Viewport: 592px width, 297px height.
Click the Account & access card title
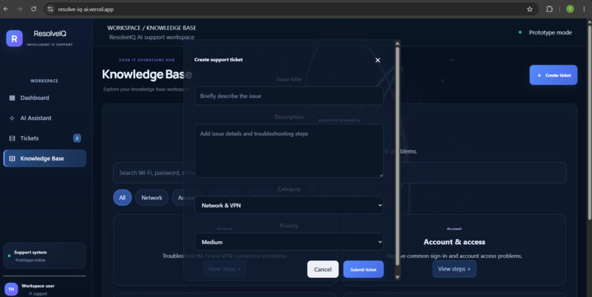click(x=454, y=242)
